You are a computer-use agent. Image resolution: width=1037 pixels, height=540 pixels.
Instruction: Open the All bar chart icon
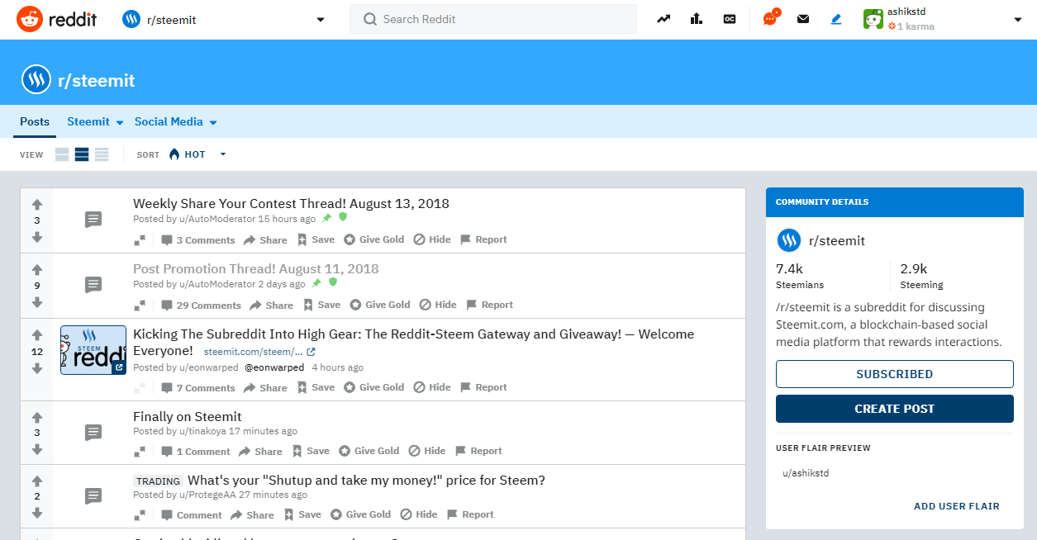coord(696,19)
